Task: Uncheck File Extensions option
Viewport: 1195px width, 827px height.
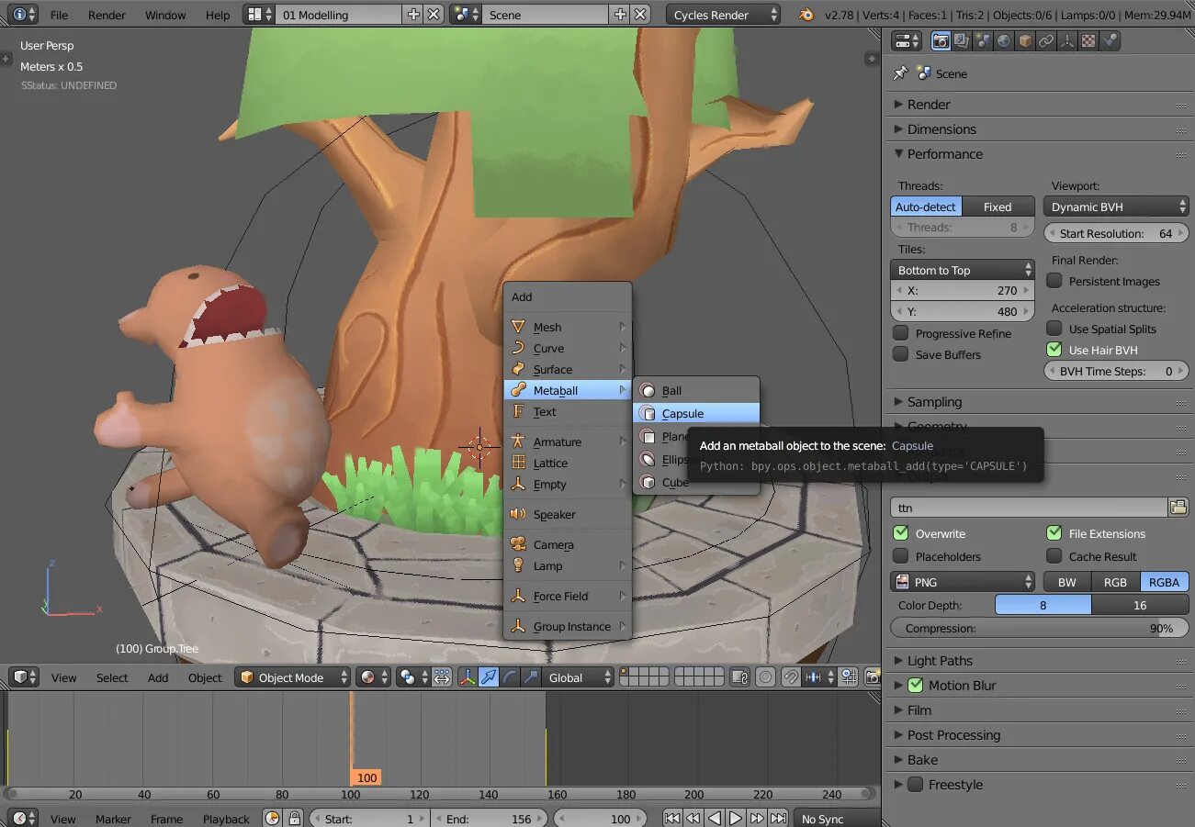Action: (1054, 533)
